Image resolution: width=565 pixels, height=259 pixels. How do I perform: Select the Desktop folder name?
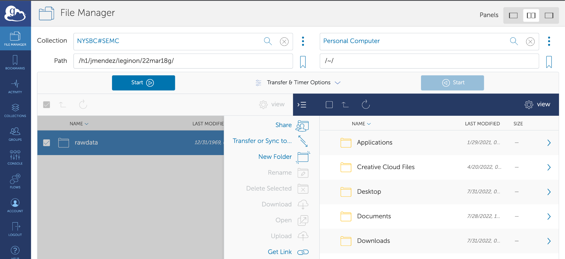pos(369,192)
